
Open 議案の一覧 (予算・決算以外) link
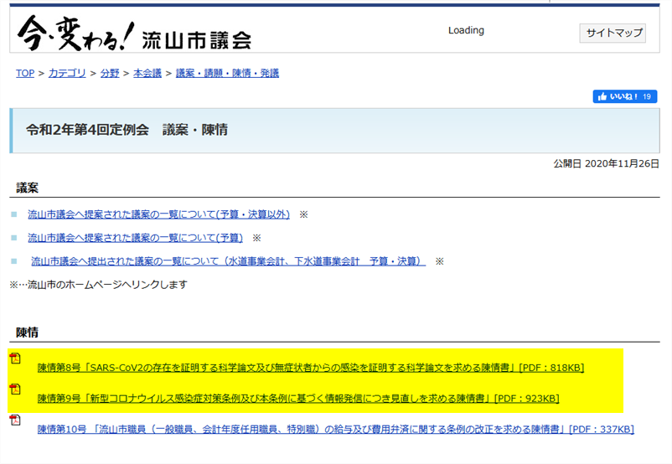pyautogui.click(x=158, y=214)
